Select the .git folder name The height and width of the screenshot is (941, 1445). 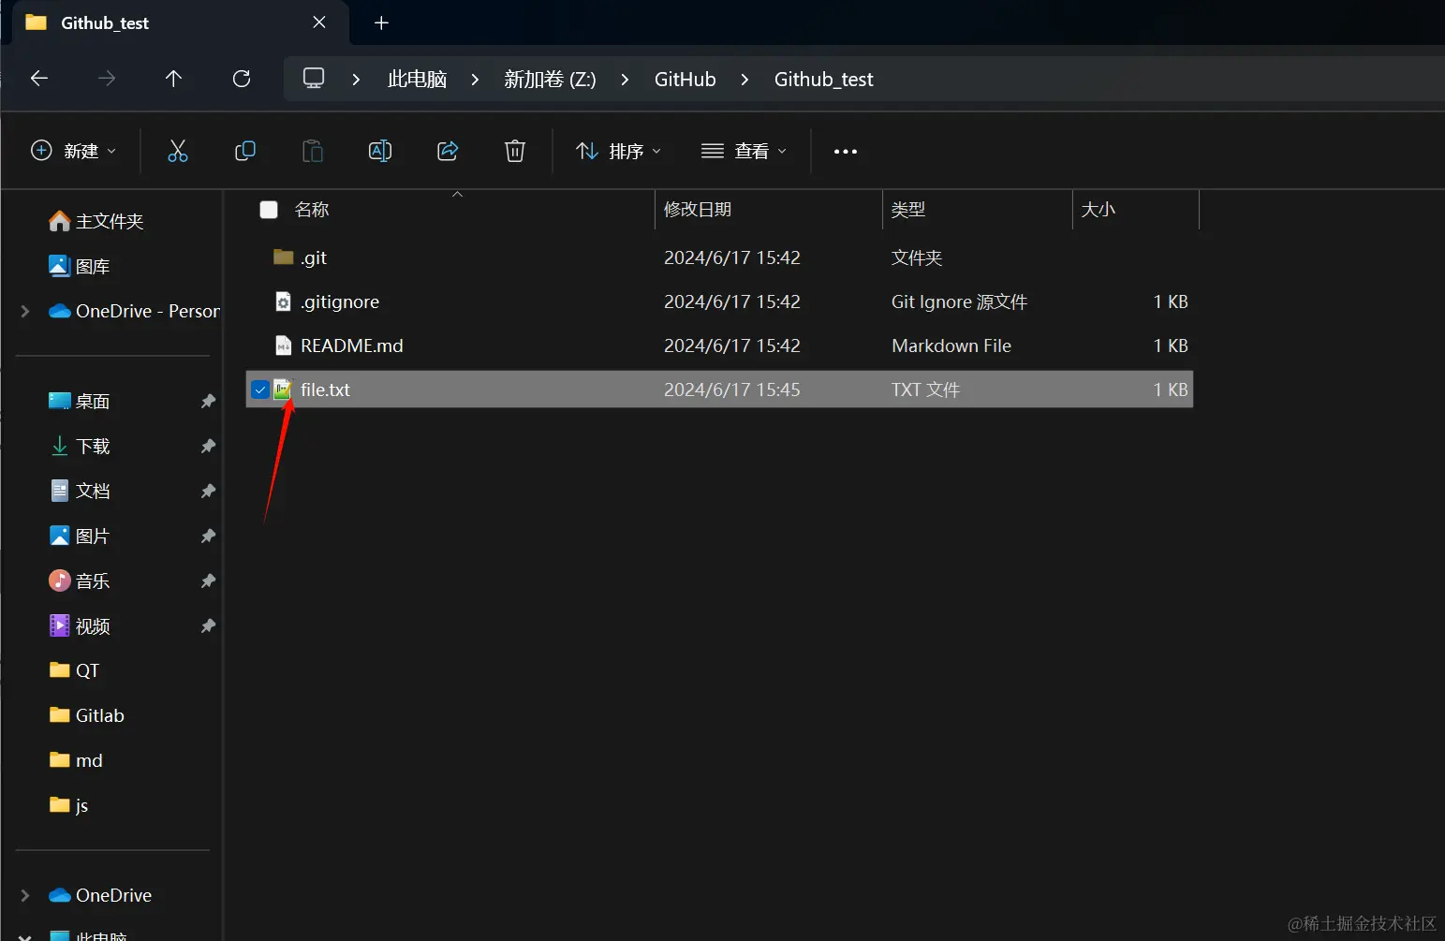click(x=314, y=257)
